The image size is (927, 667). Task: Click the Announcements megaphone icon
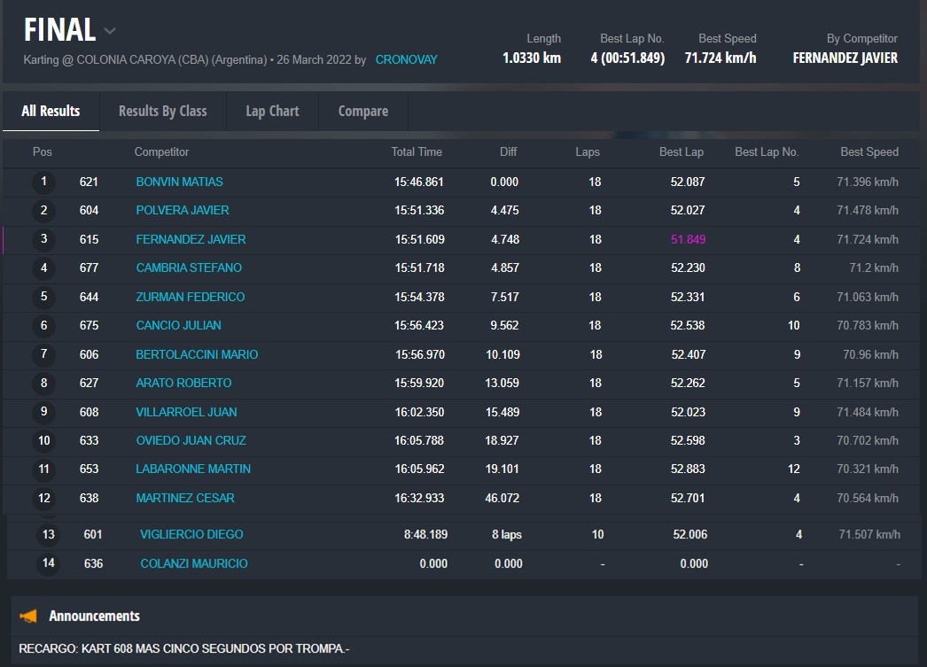[x=28, y=616]
